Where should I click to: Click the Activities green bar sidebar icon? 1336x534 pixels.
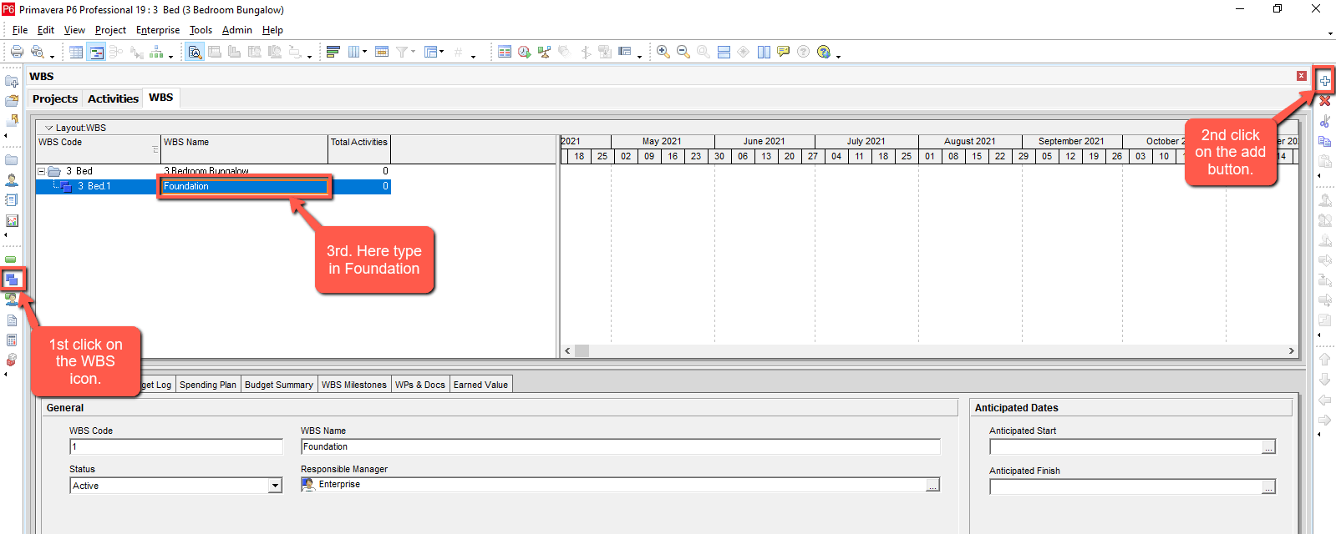point(11,259)
